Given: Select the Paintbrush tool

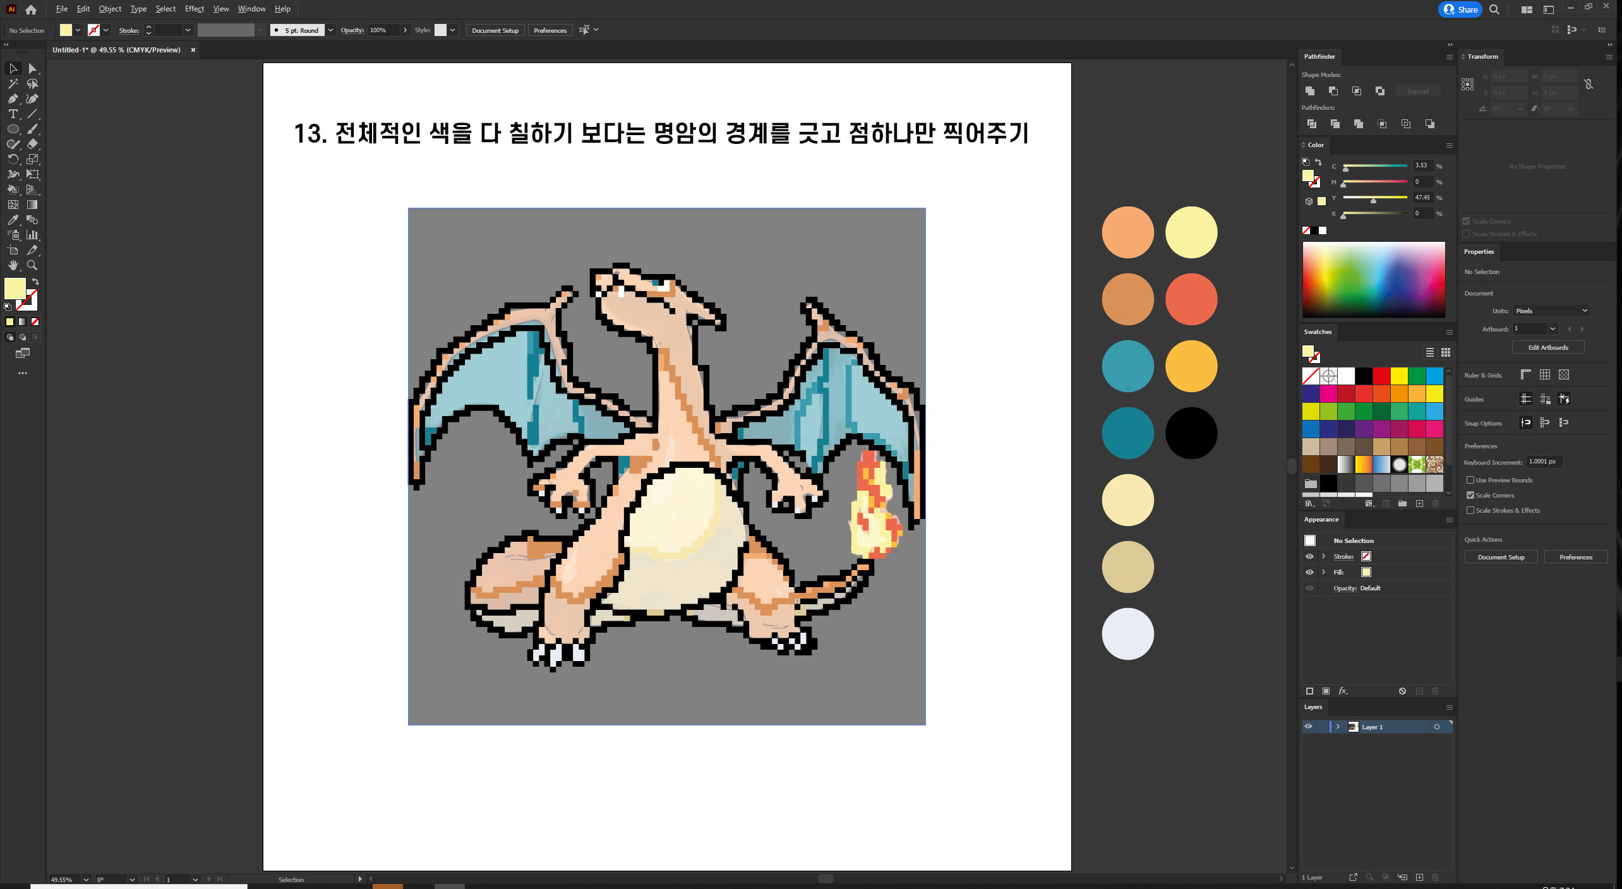Looking at the screenshot, I should (x=32, y=129).
